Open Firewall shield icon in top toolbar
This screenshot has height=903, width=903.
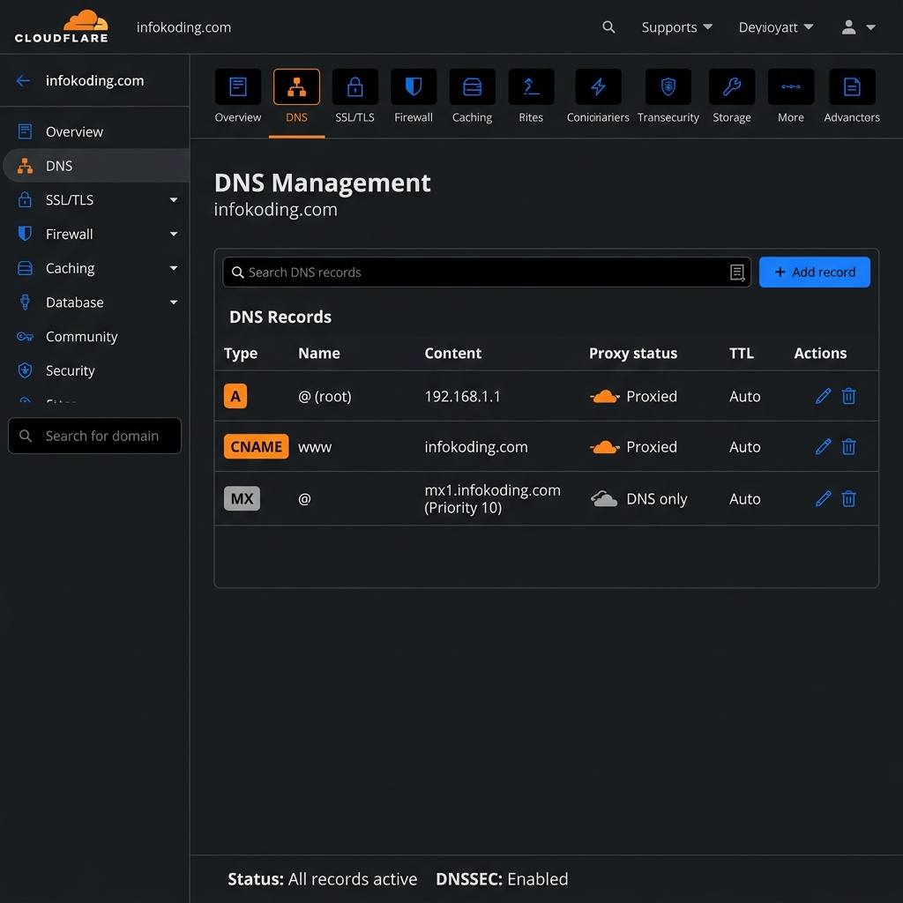[x=414, y=87]
